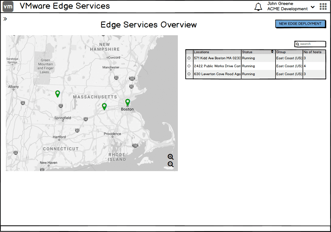The width and height of the screenshot is (331, 232).
Task: Click the Providence label on the map
Action: (x=112, y=134)
